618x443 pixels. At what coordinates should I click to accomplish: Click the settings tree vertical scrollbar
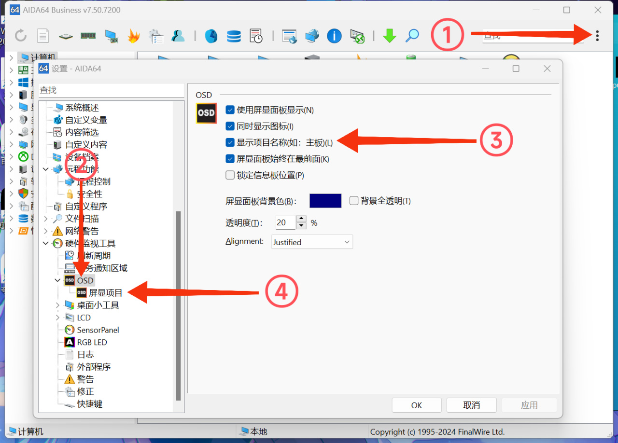[178, 305]
